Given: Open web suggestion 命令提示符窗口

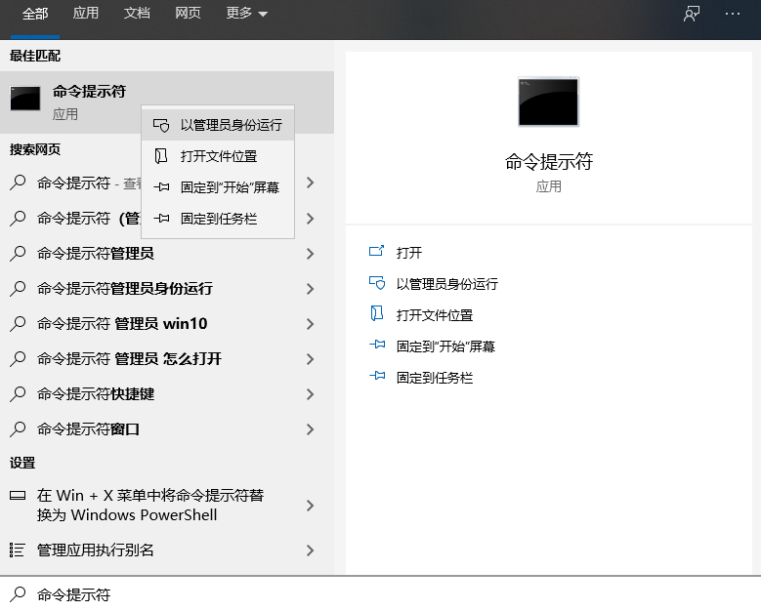Looking at the screenshot, I should [89, 429].
